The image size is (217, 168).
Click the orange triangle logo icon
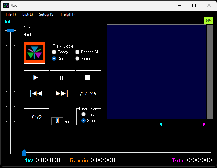point(34,52)
